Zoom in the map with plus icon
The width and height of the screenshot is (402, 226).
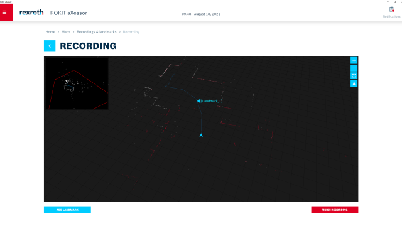coord(354,60)
